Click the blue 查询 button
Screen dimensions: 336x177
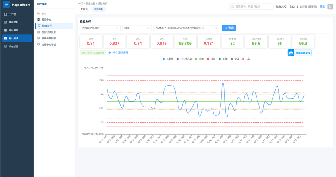tap(229, 28)
